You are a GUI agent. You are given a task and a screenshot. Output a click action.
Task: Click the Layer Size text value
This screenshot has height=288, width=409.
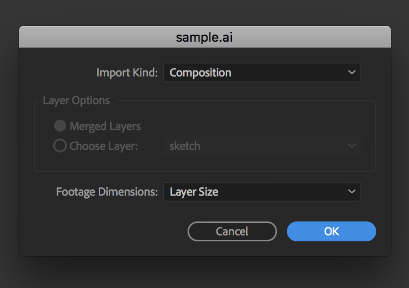[x=194, y=192]
